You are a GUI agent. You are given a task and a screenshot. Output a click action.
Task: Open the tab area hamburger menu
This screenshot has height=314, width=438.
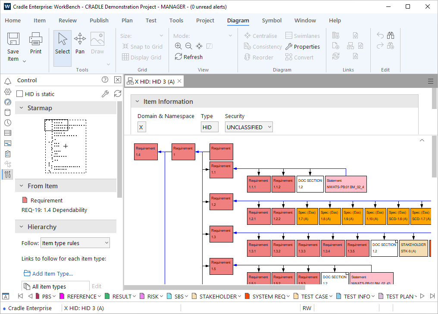(431, 81)
